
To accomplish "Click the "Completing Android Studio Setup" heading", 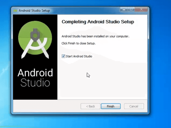I will (98, 22).
